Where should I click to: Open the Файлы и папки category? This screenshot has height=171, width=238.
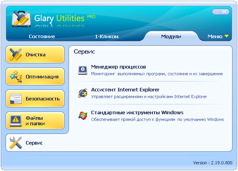[35, 121]
